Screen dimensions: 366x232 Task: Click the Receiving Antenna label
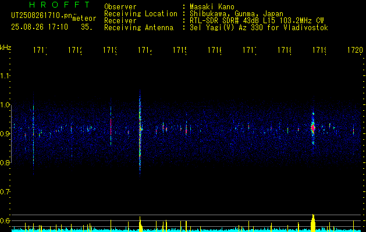[x=138, y=28]
